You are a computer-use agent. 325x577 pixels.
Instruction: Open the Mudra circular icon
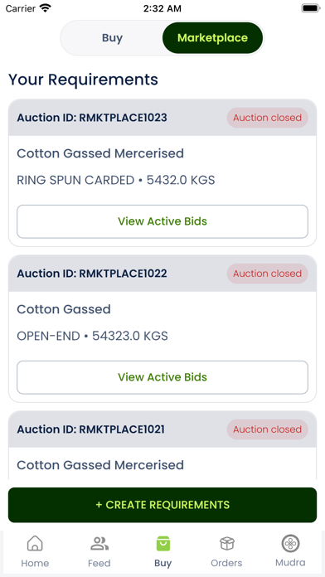pos(290,543)
